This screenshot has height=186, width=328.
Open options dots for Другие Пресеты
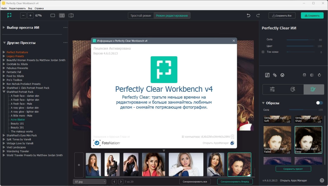65,43
